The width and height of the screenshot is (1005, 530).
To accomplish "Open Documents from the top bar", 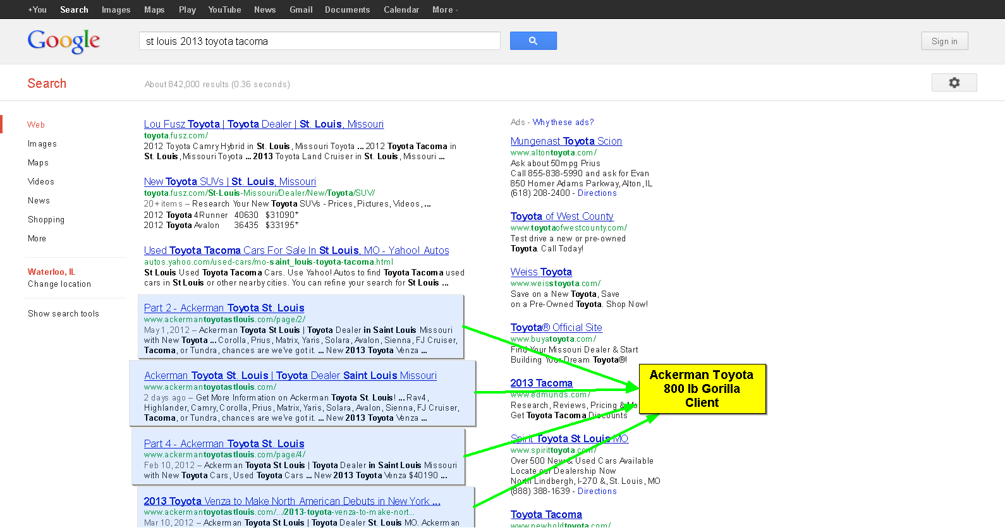I will [347, 9].
